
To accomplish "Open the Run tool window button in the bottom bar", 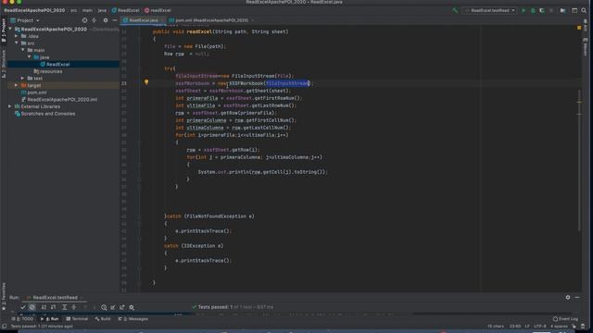I will tap(49, 319).
